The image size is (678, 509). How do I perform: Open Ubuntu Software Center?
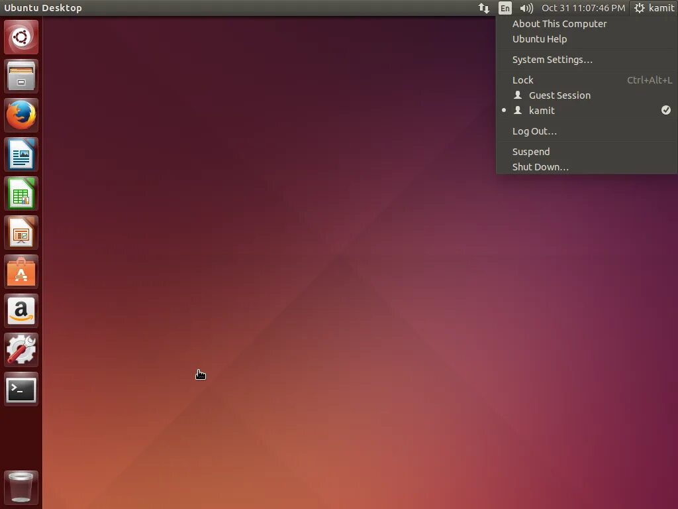pyautogui.click(x=21, y=272)
